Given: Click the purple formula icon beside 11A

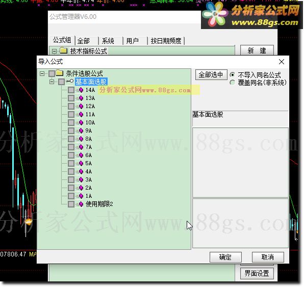Looking at the screenshot, I should point(81,114).
